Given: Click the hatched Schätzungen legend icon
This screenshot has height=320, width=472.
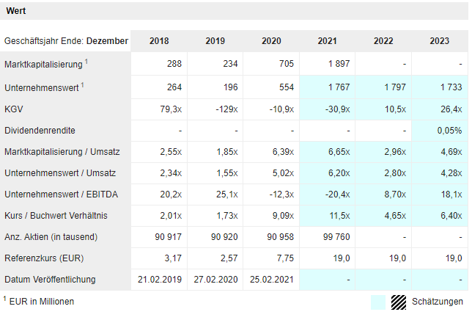Looking at the screenshot, I should click(x=398, y=302).
